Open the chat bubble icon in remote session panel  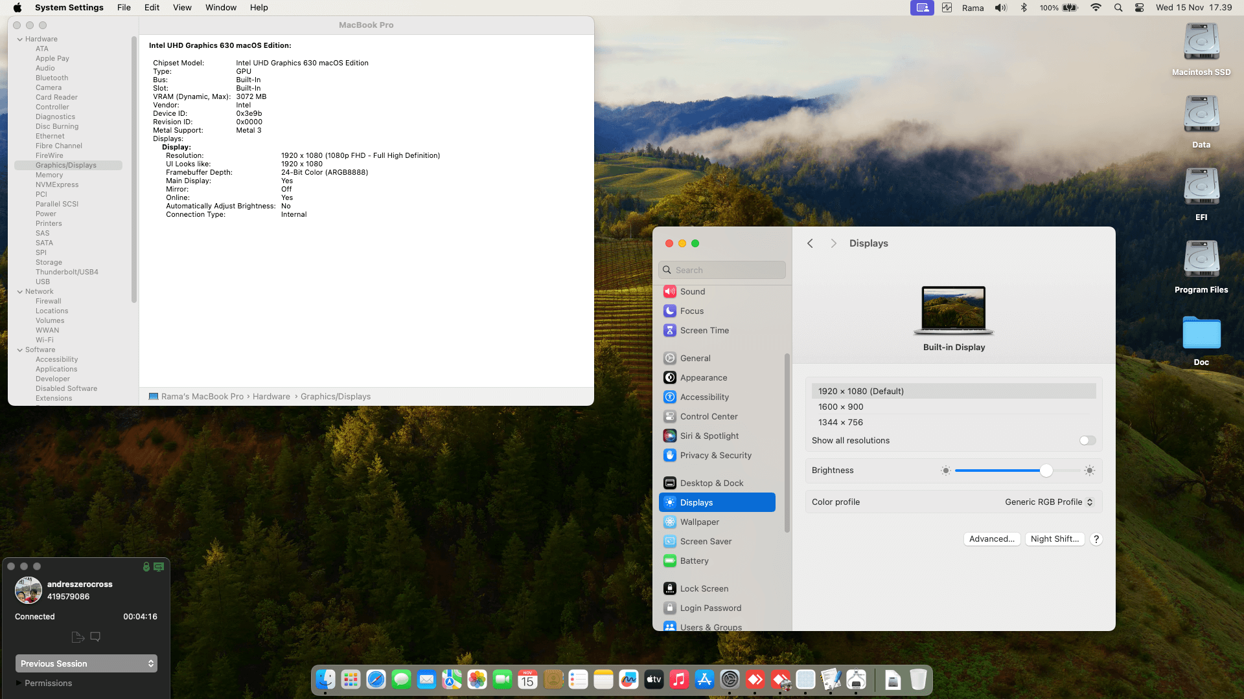(x=95, y=637)
